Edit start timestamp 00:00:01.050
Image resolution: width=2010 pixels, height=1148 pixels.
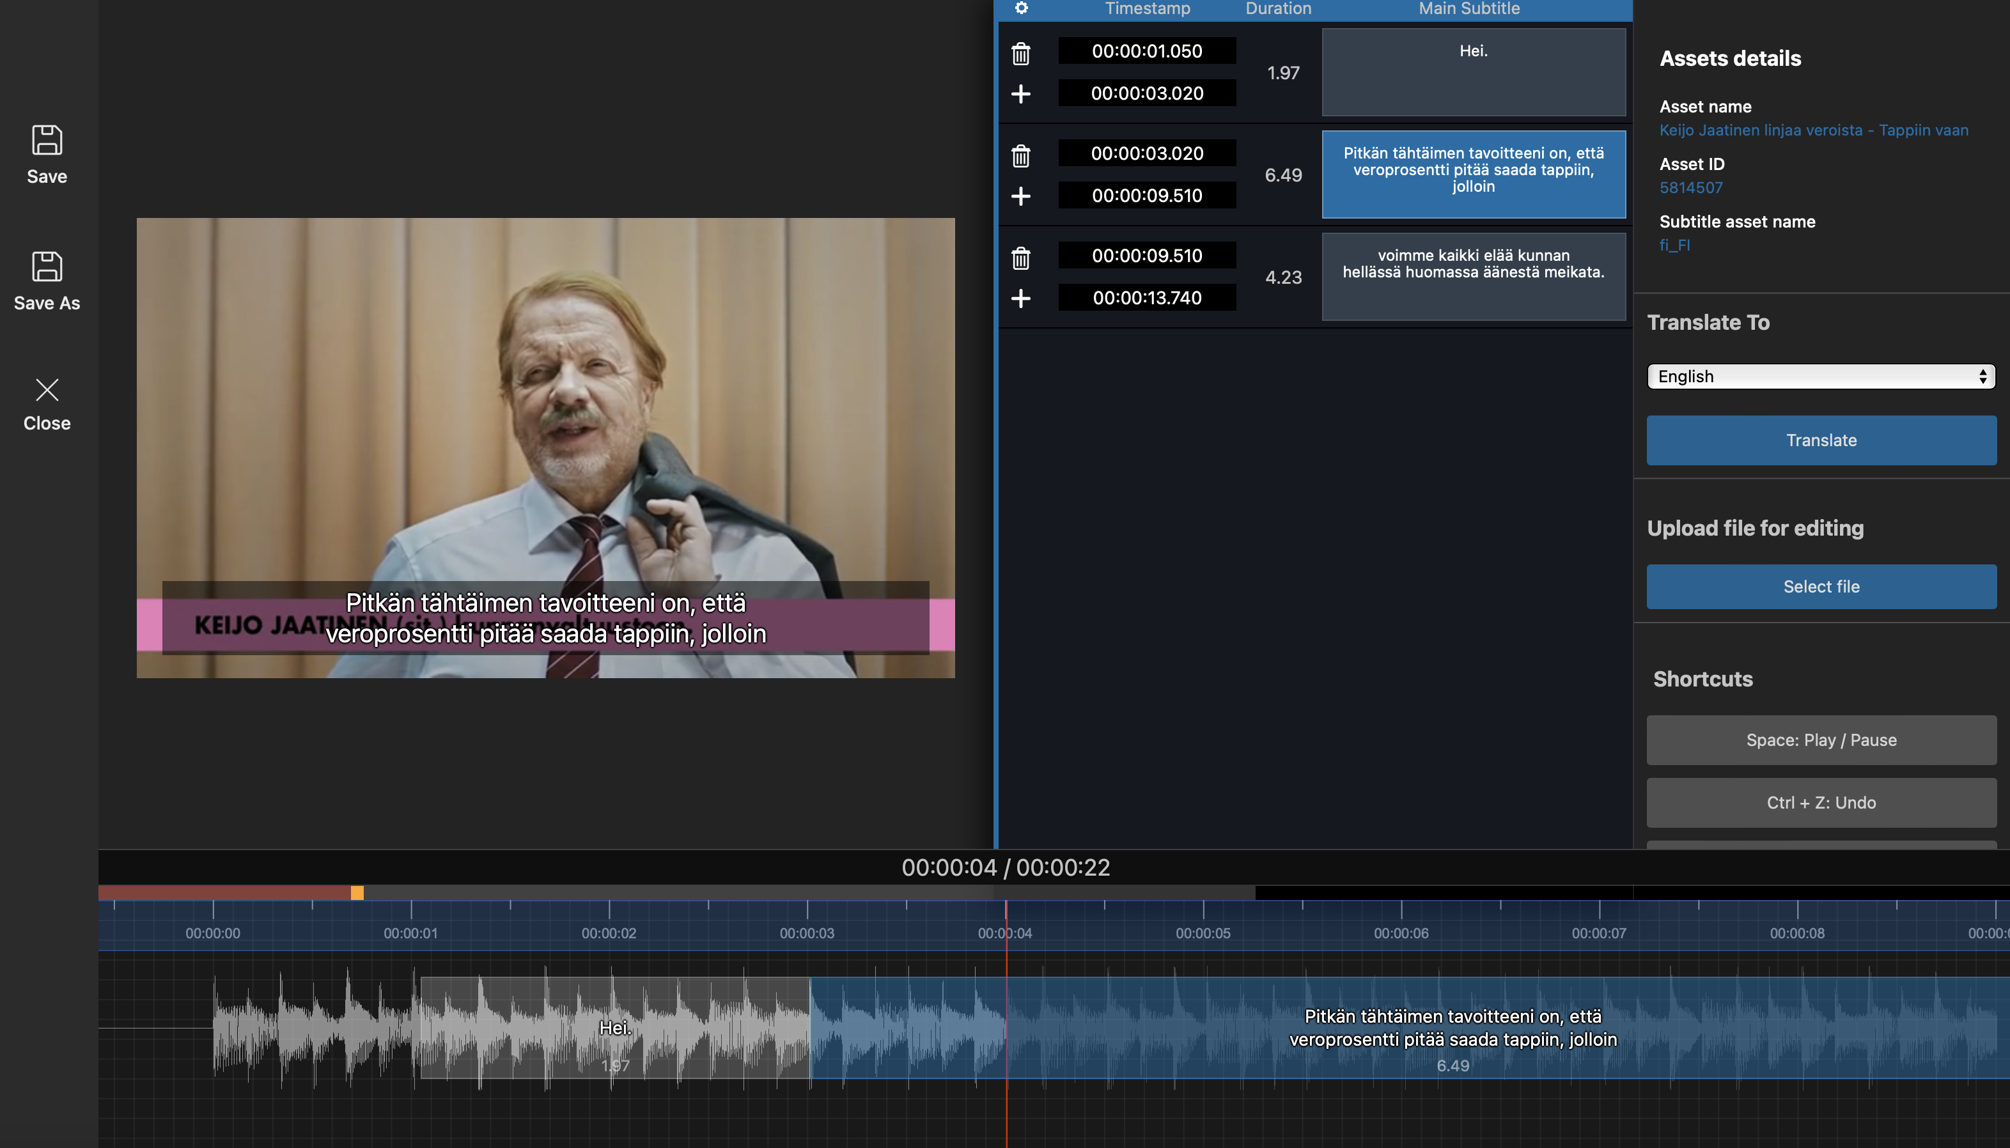(x=1146, y=51)
